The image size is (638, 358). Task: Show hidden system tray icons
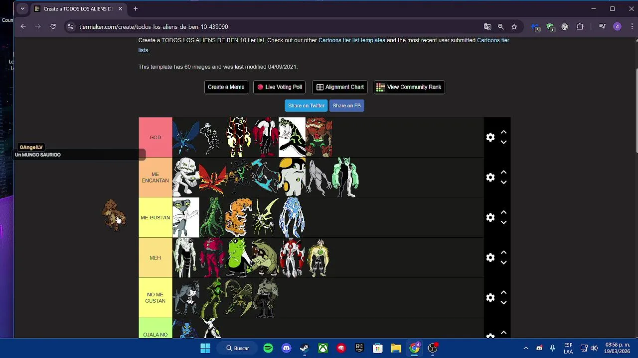(x=526, y=348)
